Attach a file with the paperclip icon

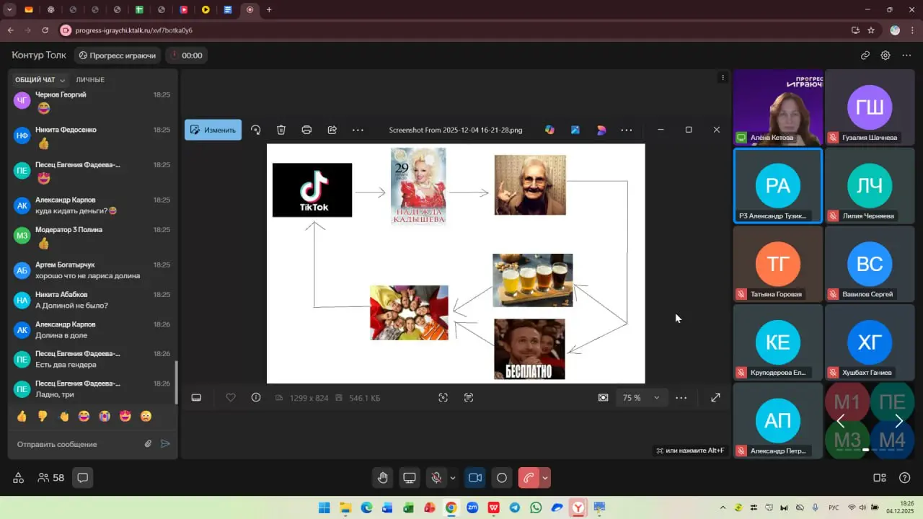[x=148, y=444]
